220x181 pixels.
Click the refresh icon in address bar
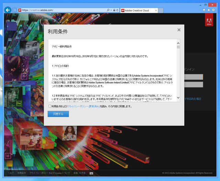(118, 10)
